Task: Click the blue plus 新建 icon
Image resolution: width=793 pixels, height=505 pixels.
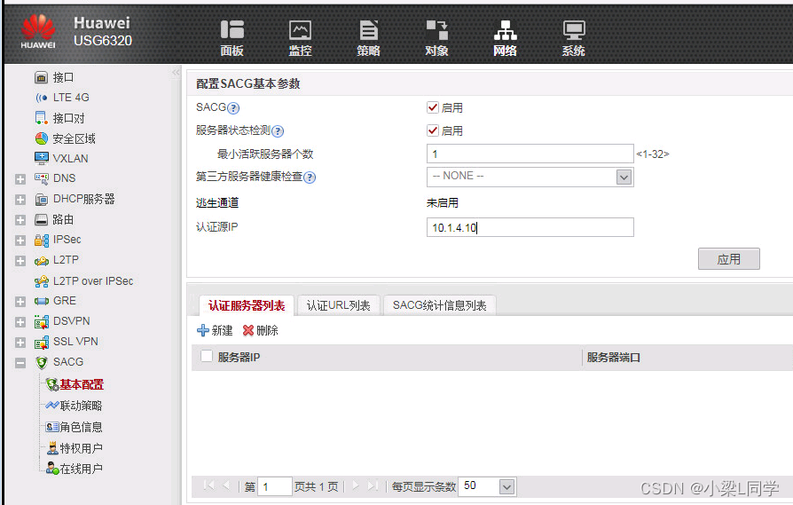Action: [203, 330]
